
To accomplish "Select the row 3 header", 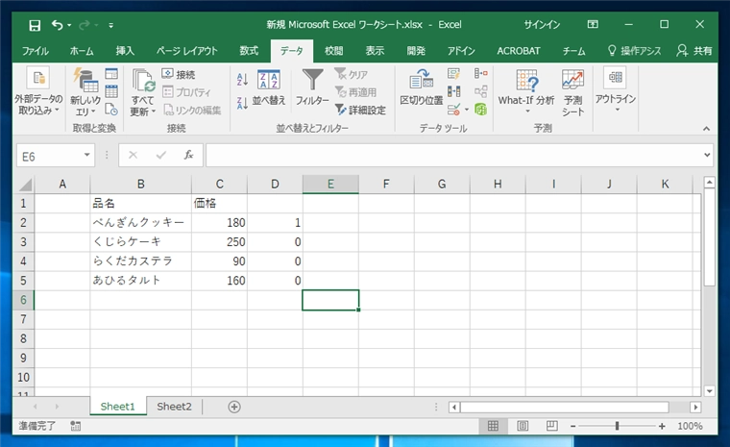I will click(x=23, y=242).
